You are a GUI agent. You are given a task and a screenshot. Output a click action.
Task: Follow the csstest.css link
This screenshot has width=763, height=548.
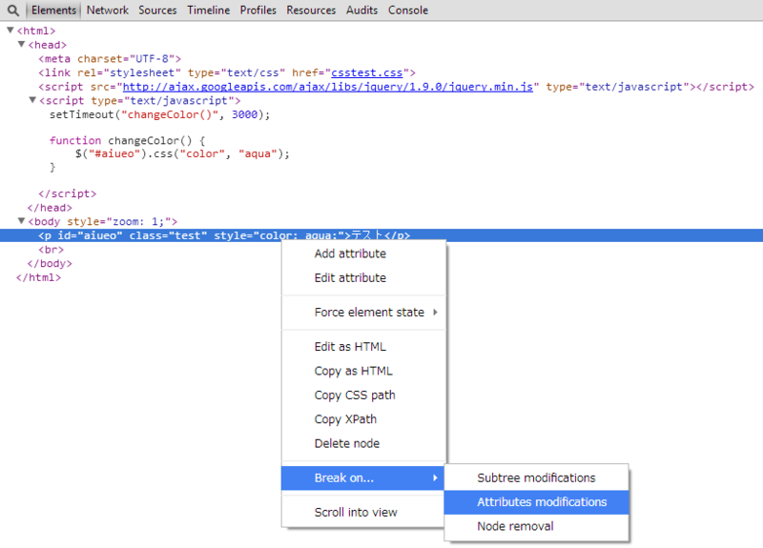point(367,73)
